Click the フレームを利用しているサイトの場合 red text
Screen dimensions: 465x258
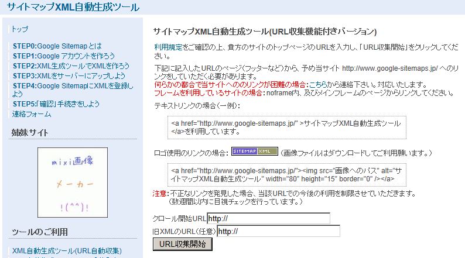208,93
